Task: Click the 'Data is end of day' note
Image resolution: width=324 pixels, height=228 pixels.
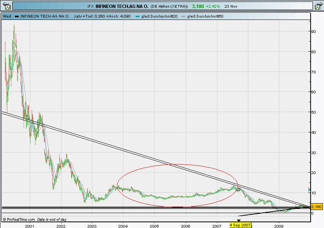Action: [x=52, y=220]
